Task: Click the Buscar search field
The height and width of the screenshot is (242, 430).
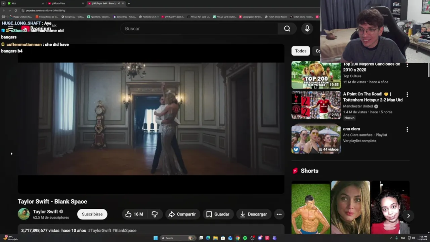Action: point(199,29)
